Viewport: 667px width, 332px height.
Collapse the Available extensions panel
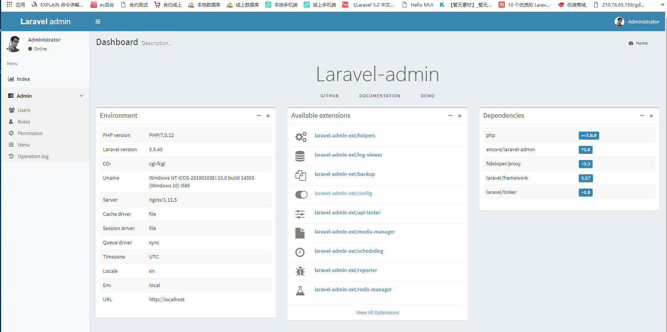point(450,116)
